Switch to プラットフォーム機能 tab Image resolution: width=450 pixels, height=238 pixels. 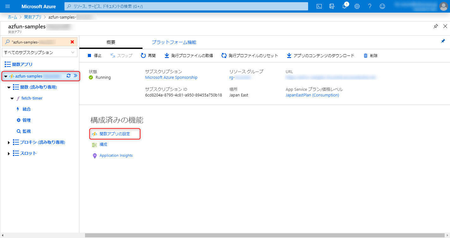coord(174,42)
